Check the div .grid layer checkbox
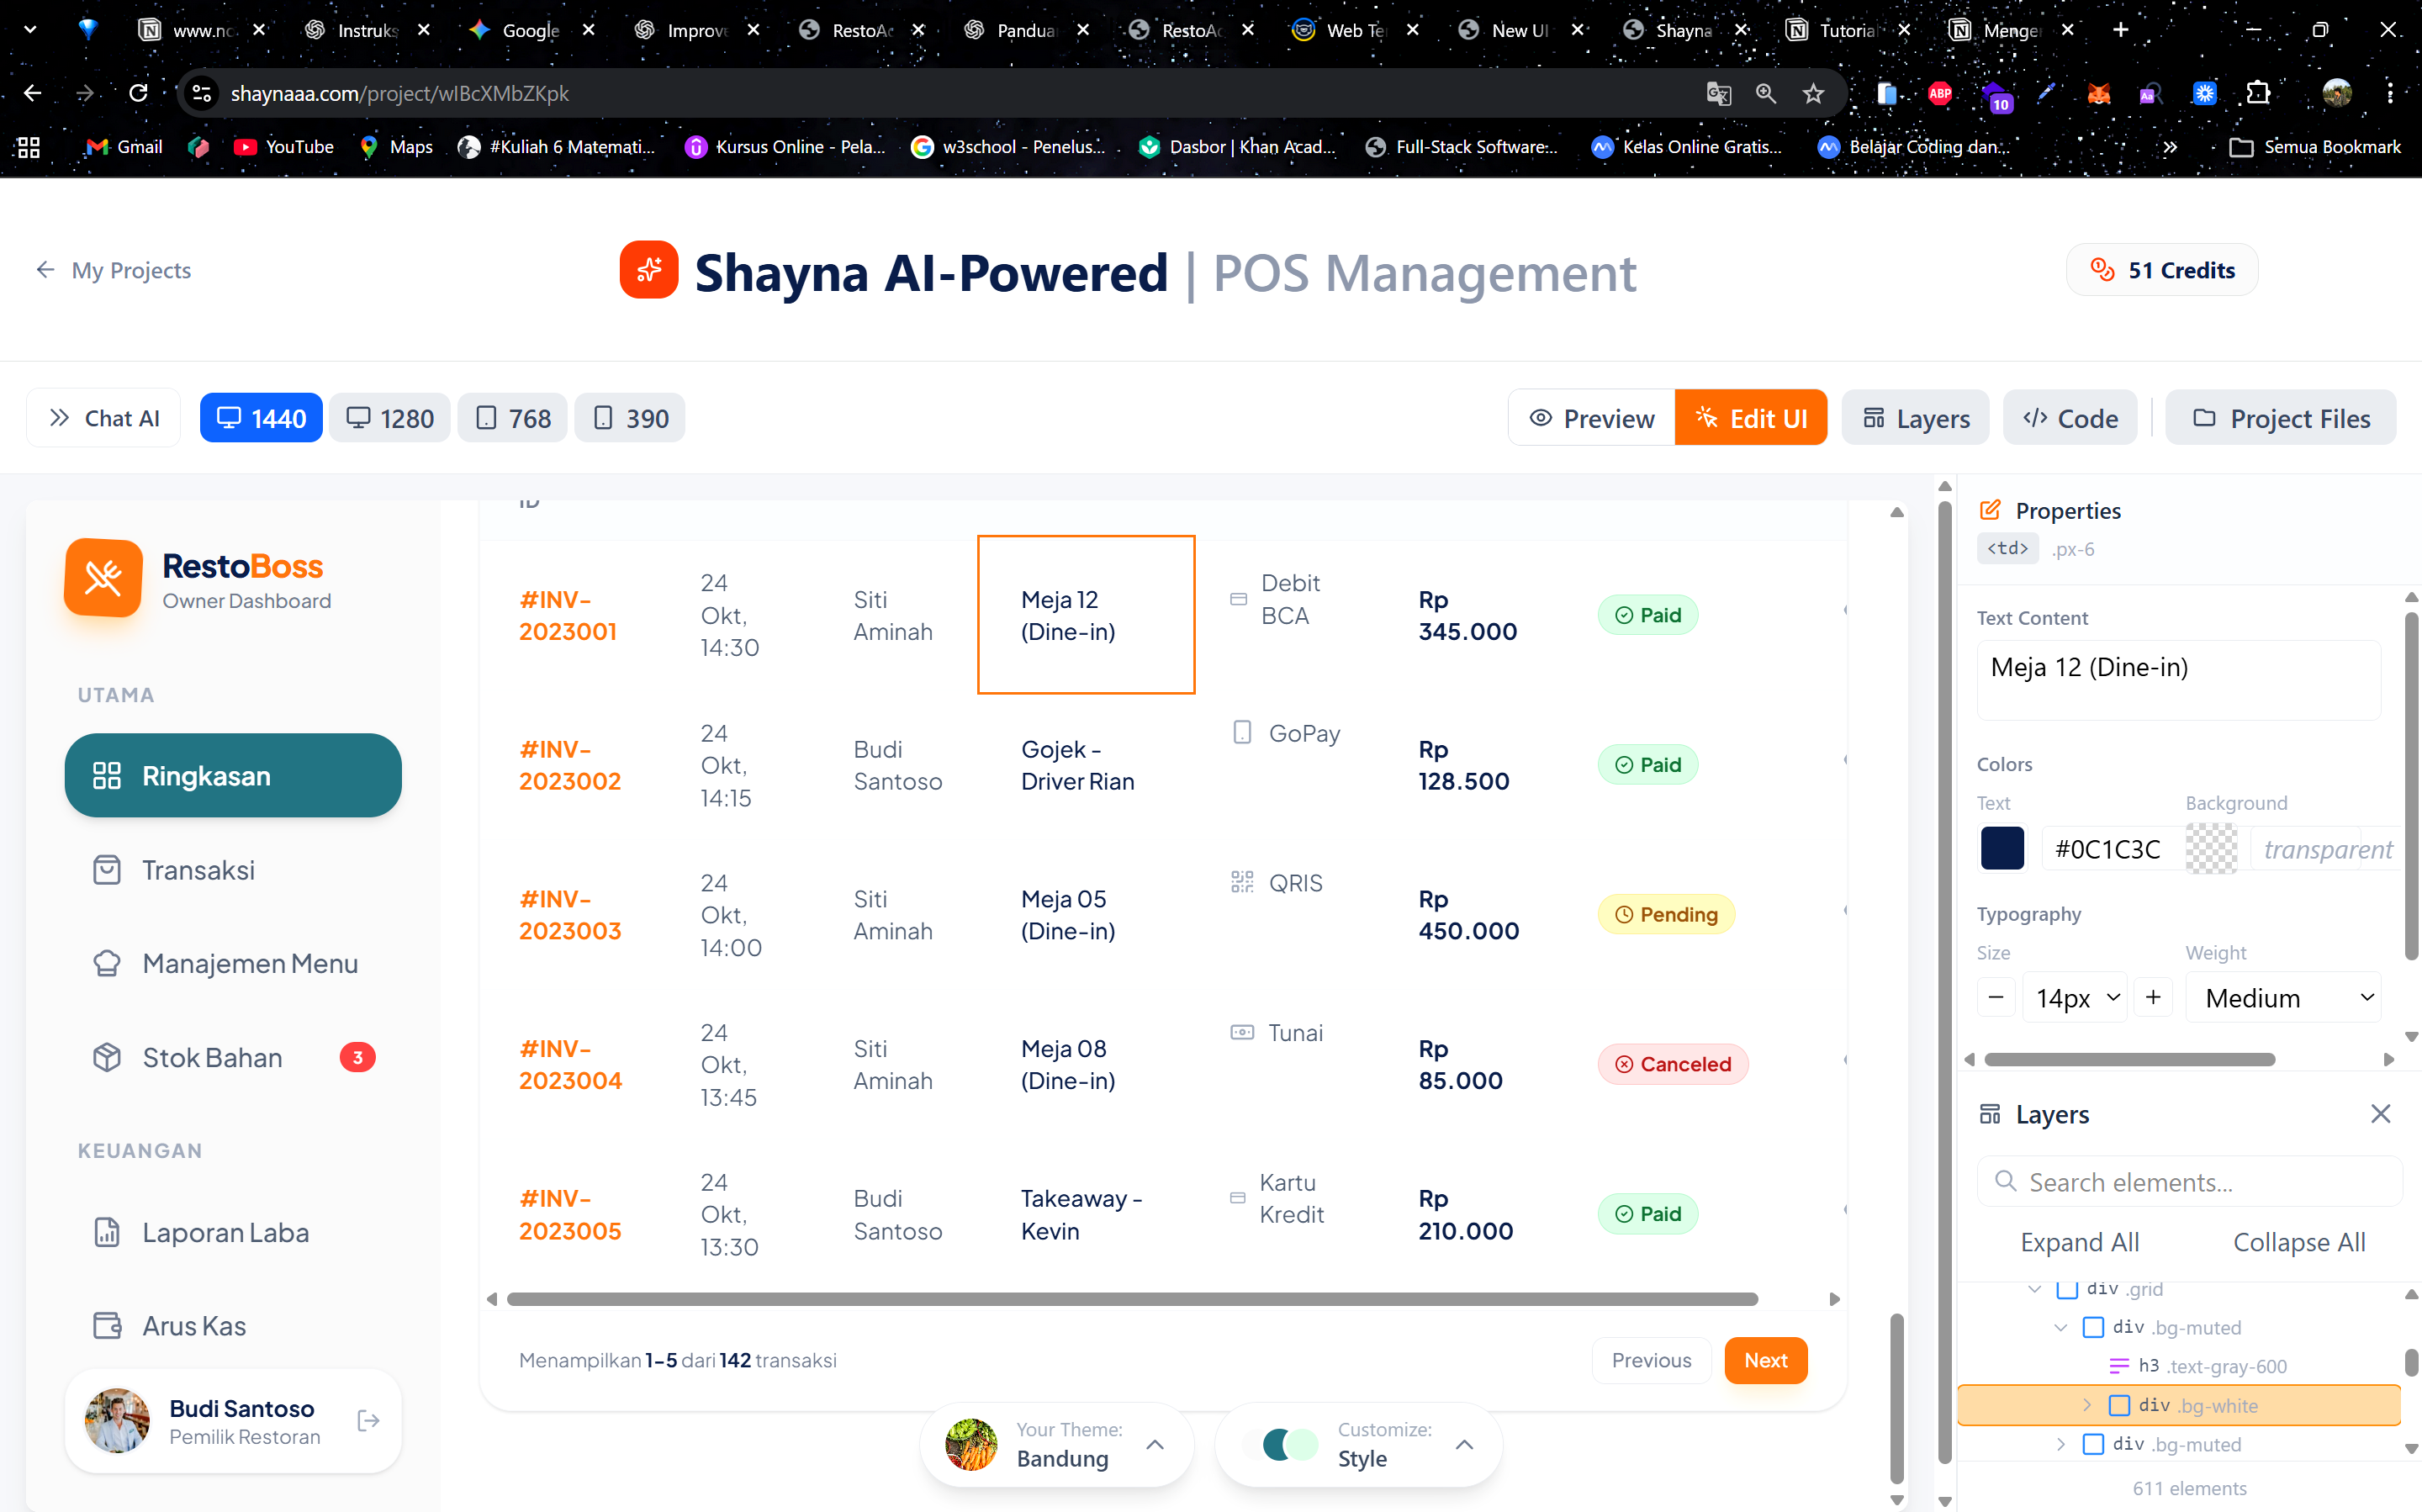The height and width of the screenshot is (1512, 2422). click(2068, 1289)
